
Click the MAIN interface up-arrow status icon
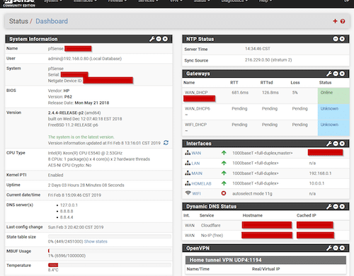pos(224,173)
